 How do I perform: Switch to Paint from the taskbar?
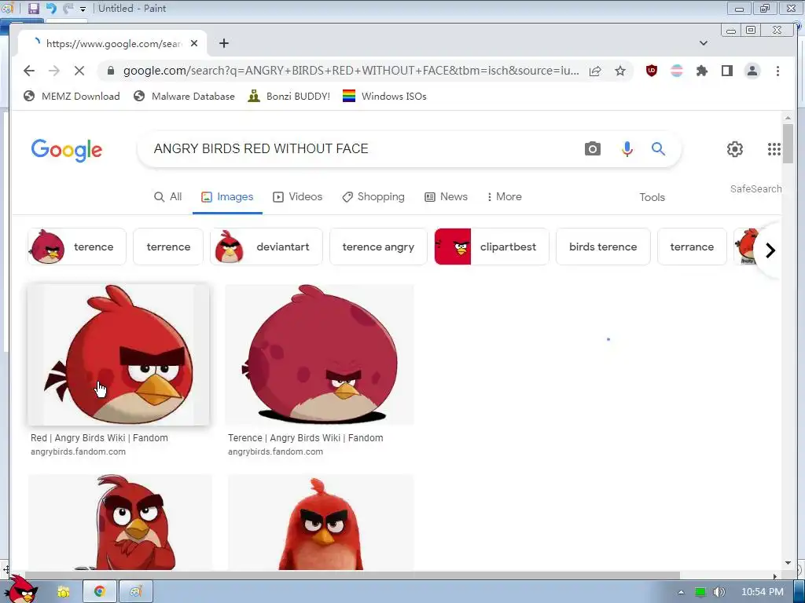pos(135,592)
